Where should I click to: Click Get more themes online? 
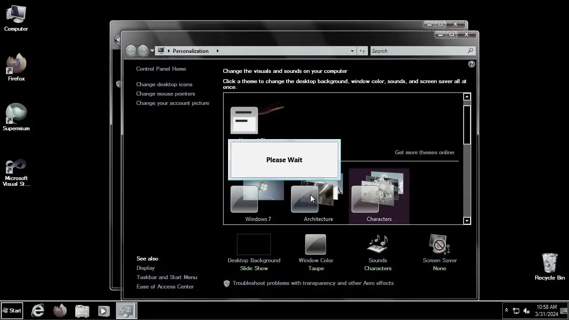tap(425, 152)
